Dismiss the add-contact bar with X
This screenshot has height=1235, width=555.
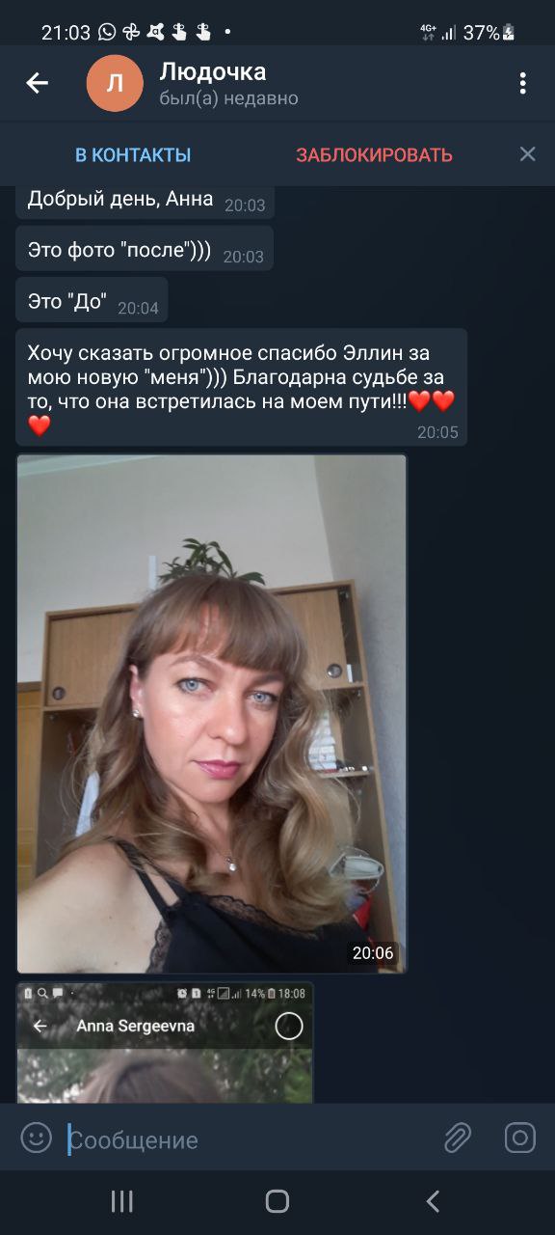point(528,154)
